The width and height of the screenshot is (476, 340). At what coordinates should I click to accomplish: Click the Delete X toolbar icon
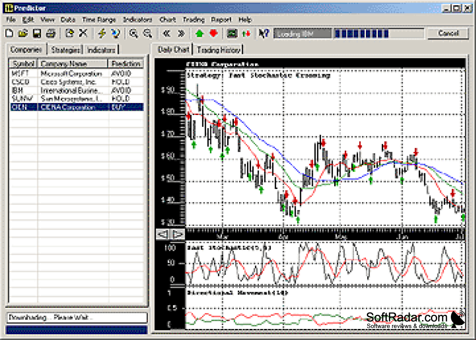[x=83, y=33]
